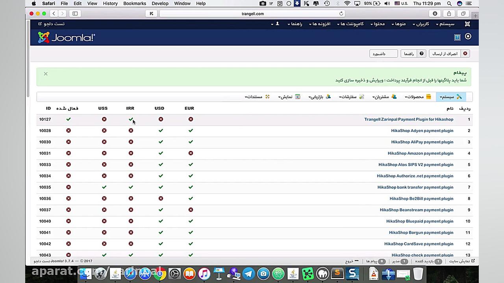
Task: Toggle USD for HikaShop AliPay plugin
Action: click(161, 142)
